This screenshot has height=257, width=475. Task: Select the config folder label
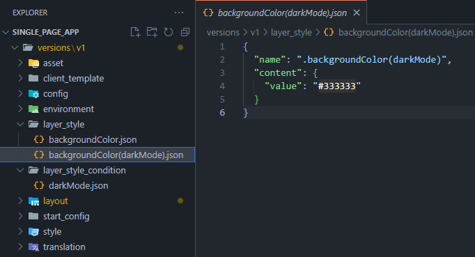pos(56,94)
